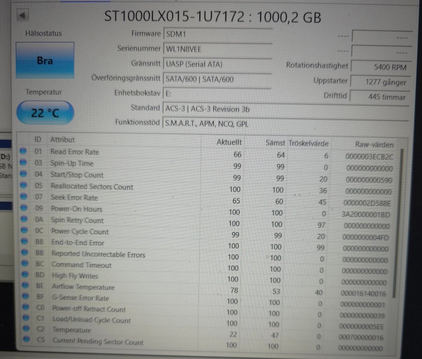
Task: Select the status icon for Airflow Temperature
Action: pyautogui.click(x=24, y=286)
